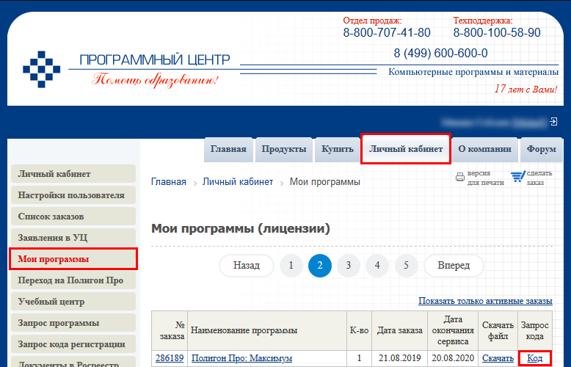Select current pagination page 2
Viewport: 571px width, 367px height.
point(320,266)
